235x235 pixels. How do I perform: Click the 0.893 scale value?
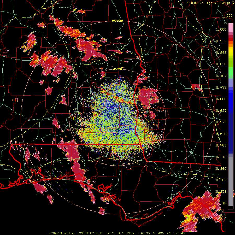click(x=221, y=52)
